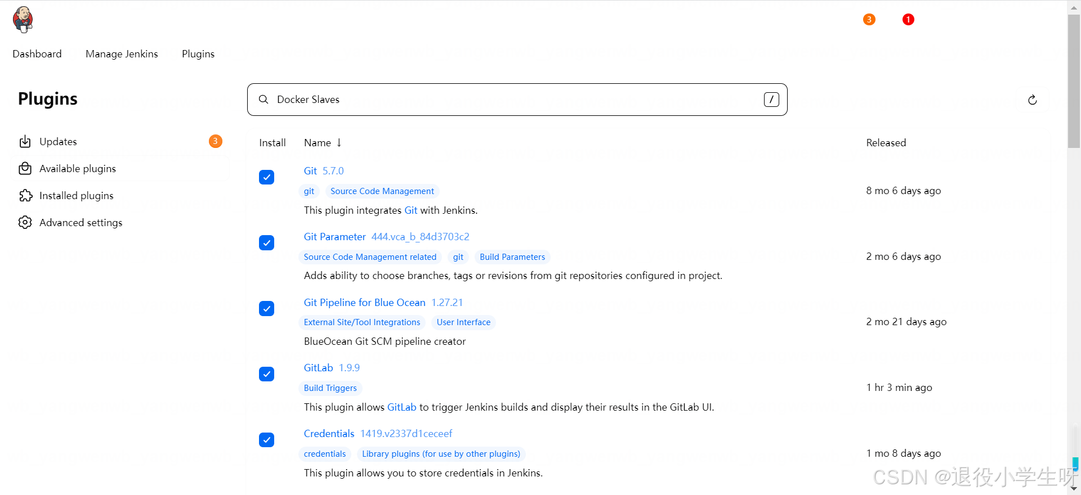Uncheck the Git plugin checkbox
This screenshot has width=1081, height=495.
pyautogui.click(x=267, y=177)
